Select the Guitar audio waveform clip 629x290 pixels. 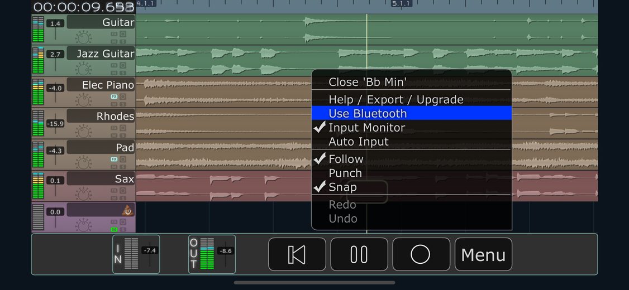pos(366,29)
